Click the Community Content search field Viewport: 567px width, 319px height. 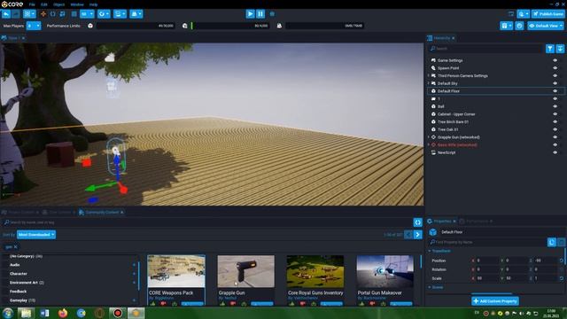pos(206,222)
